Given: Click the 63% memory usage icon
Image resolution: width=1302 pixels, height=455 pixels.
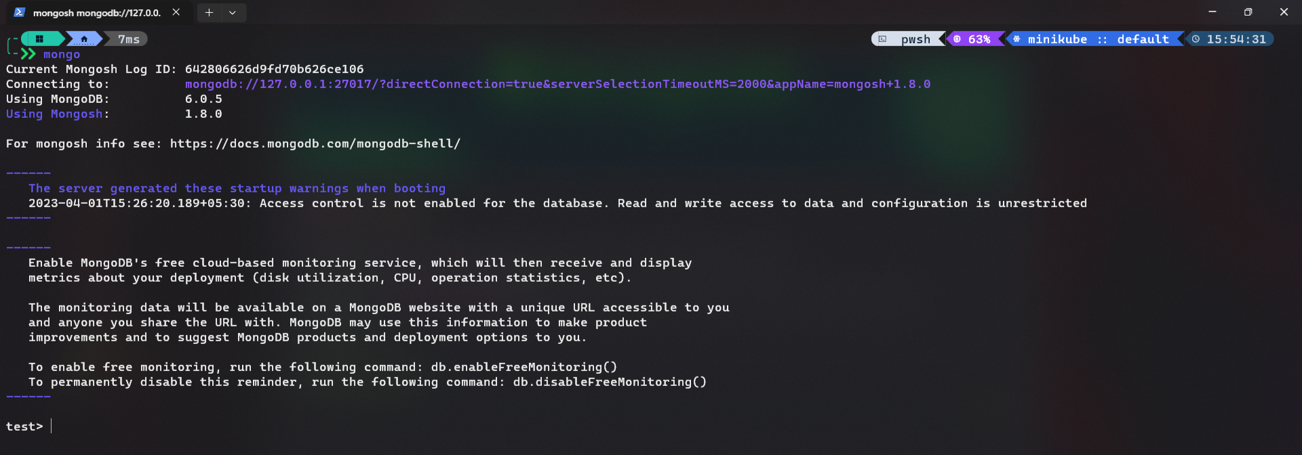Looking at the screenshot, I should pos(958,39).
